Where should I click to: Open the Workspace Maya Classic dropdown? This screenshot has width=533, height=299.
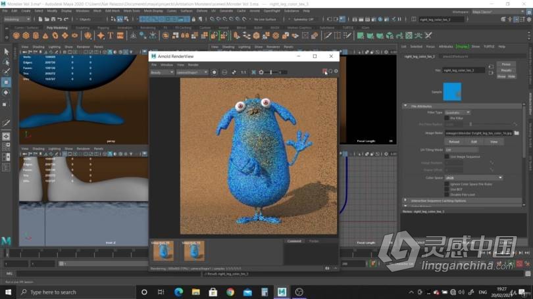[498, 12]
